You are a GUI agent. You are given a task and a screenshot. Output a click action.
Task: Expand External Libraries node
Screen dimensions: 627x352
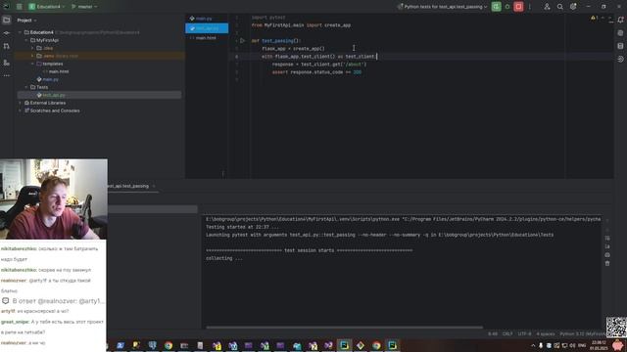pos(21,103)
